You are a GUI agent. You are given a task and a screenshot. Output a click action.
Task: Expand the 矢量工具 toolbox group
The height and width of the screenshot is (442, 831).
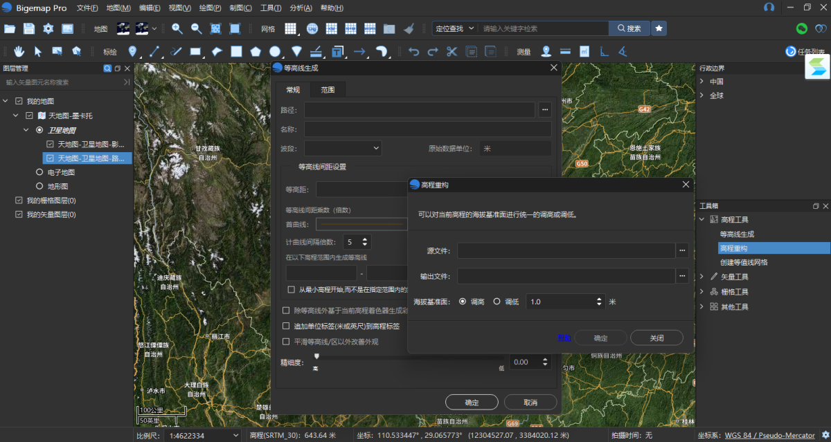point(702,277)
